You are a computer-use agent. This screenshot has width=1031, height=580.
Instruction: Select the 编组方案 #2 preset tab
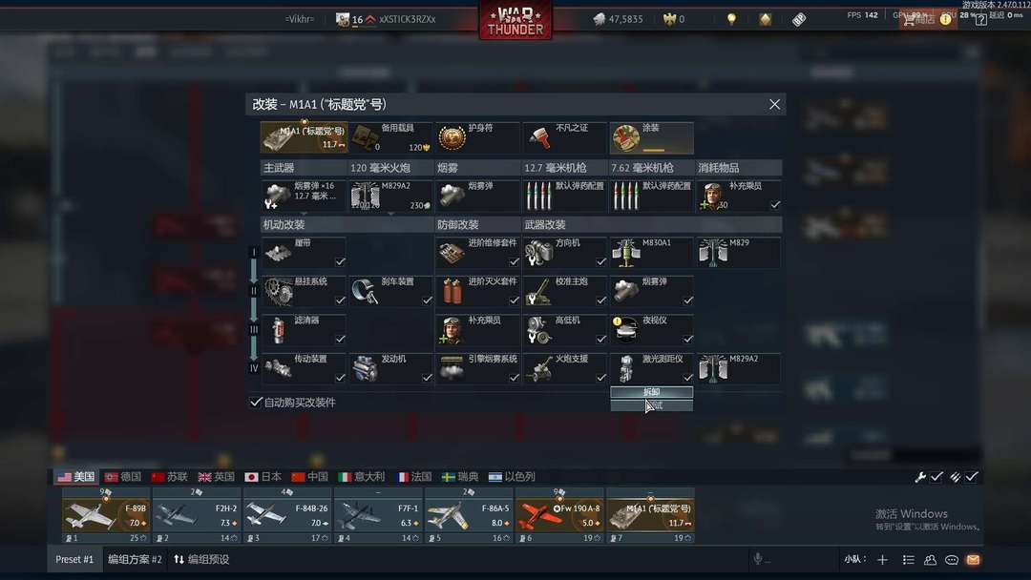coord(135,560)
